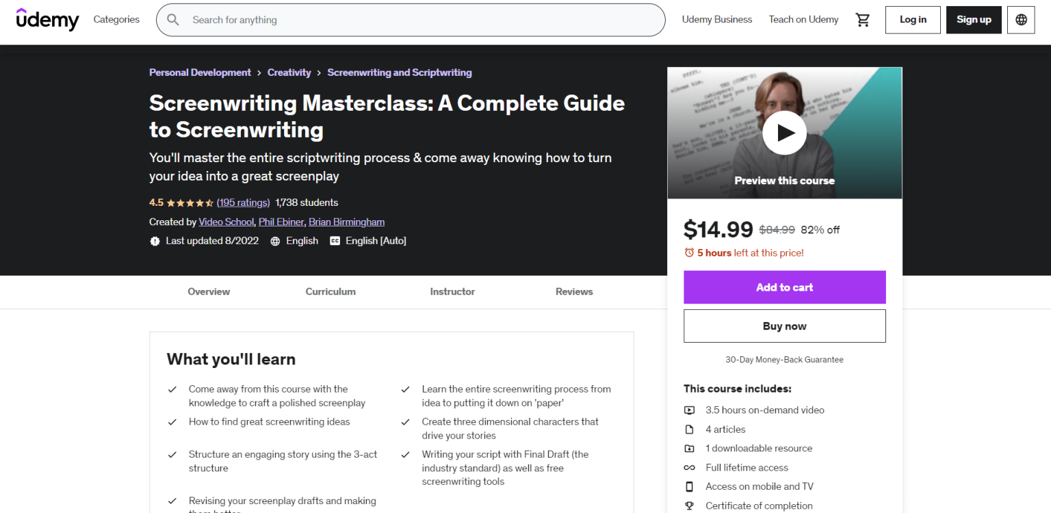
Task: Click the search magnifier icon
Action: (173, 20)
